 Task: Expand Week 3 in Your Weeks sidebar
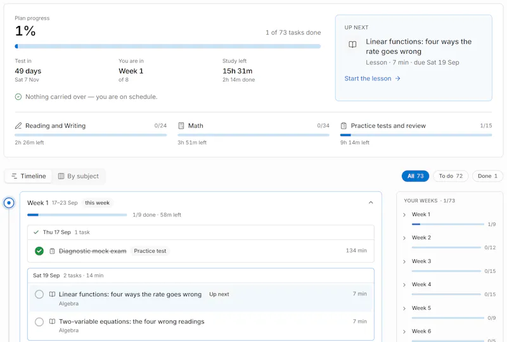tap(404, 262)
